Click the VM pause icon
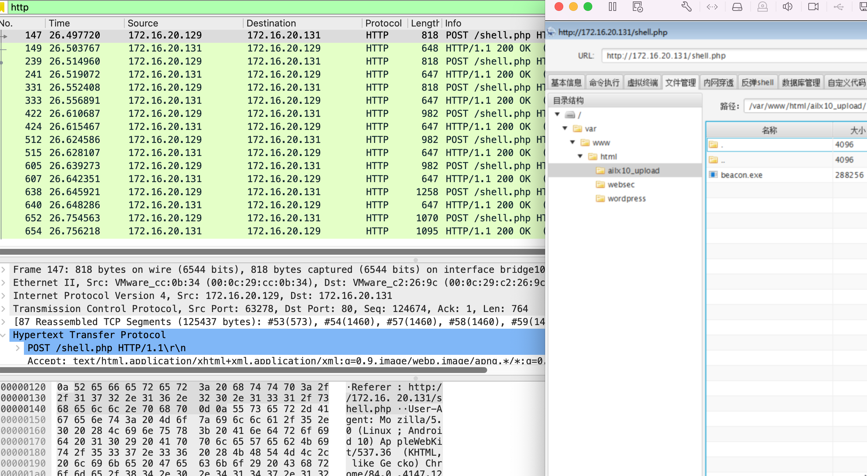The image size is (867, 476). [x=612, y=7]
